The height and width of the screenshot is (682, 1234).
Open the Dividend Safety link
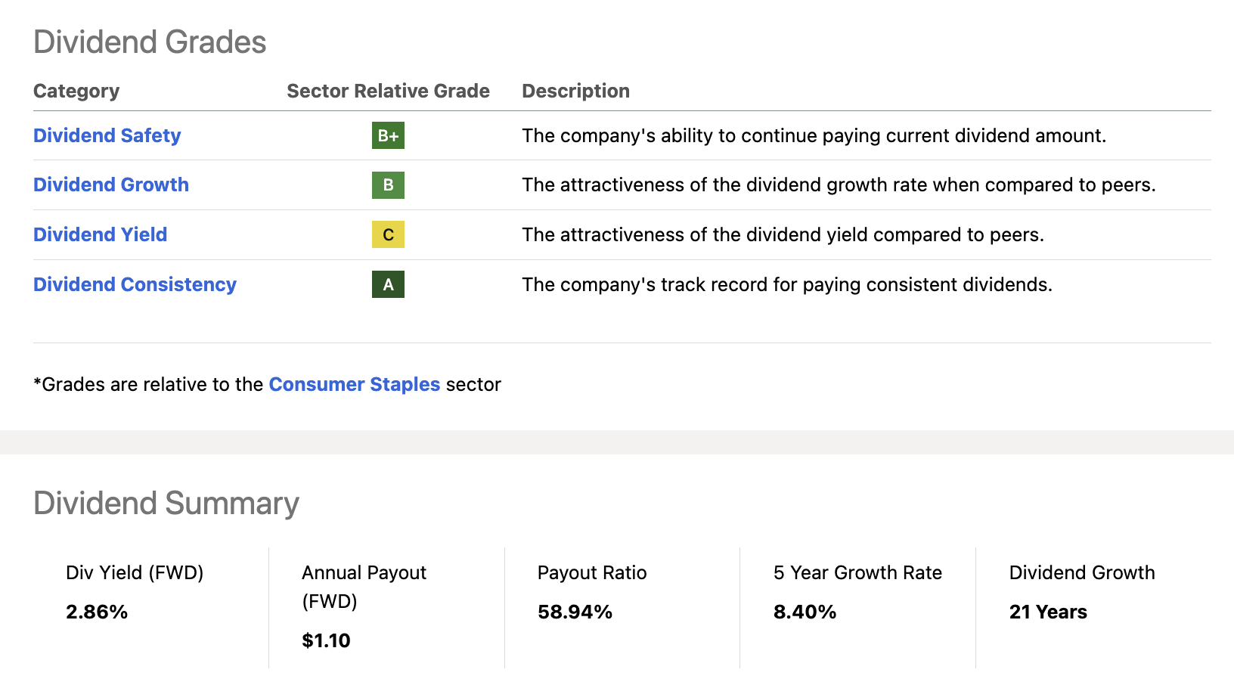[x=107, y=135]
